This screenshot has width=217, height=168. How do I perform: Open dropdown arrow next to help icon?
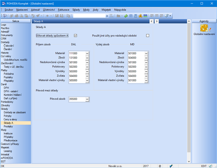pyautogui.click(x=170, y=16)
